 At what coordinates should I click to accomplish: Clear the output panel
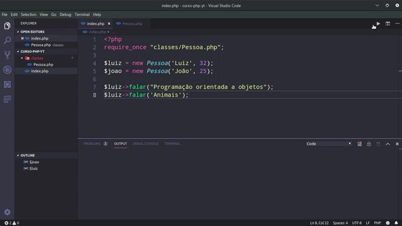359,144
